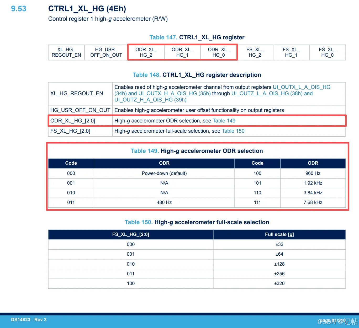Select bit cell "ODR_XL_HG_0" in register table
The width and height of the screenshot is (359, 328).
219,52
